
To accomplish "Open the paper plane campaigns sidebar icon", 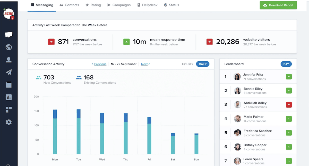I will click(9, 72).
